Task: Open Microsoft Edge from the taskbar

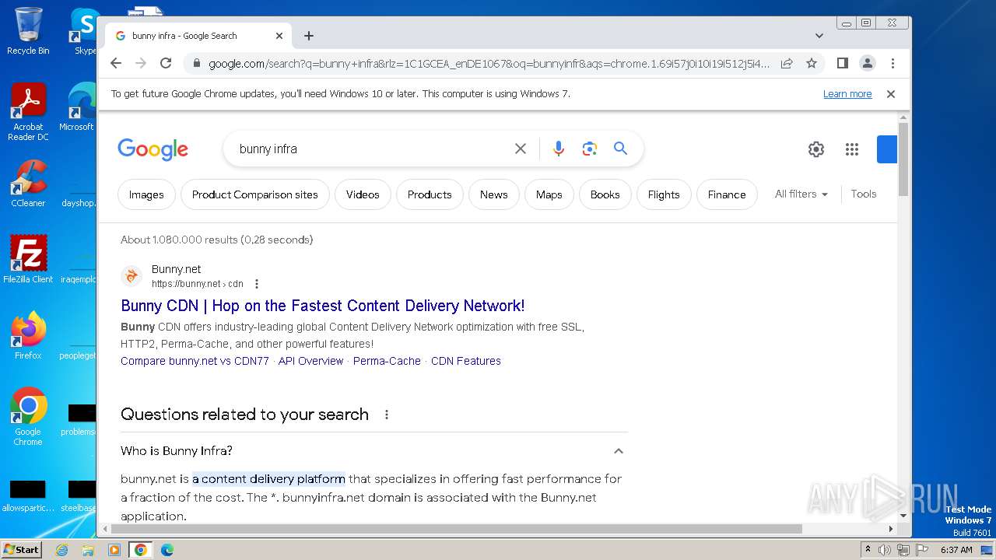Action: (x=167, y=550)
